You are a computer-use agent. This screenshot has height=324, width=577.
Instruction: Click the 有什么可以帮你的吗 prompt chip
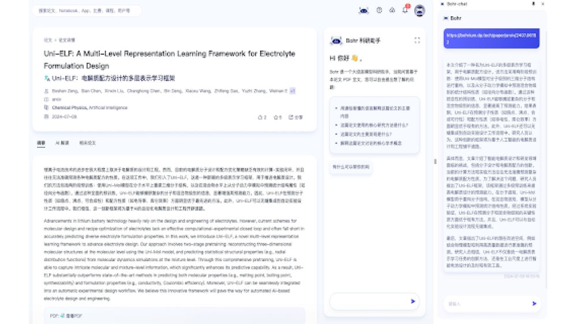tap(351, 167)
